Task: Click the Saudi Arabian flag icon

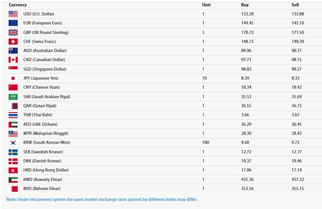Action: coord(13,97)
